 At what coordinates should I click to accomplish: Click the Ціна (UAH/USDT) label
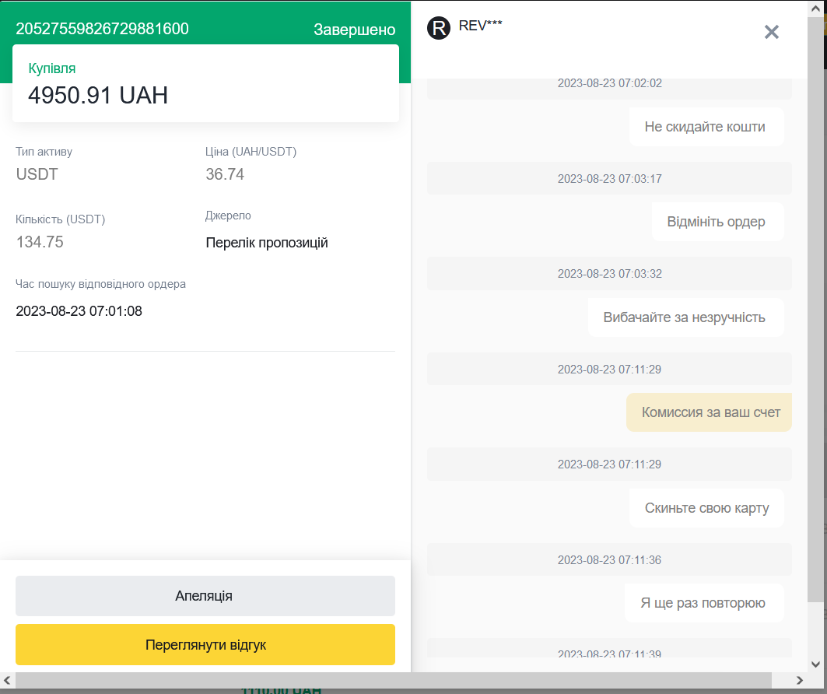pyautogui.click(x=251, y=152)
